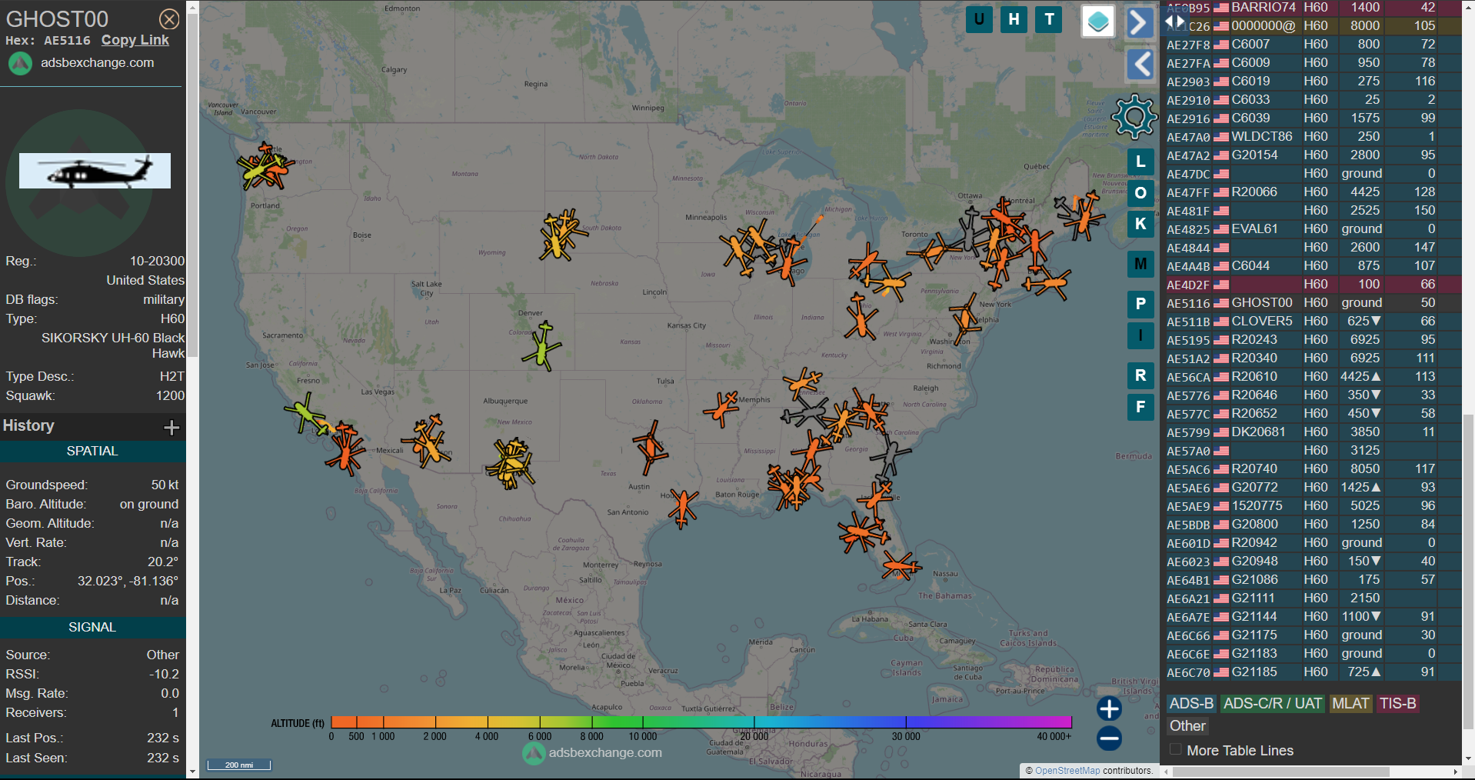The image size is (1475, 780).
Task: Open the map layers selector icon
Action: click(1098, 21)
